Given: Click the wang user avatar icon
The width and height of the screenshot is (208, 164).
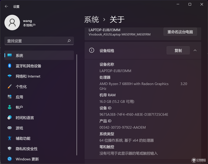Looking at the screenshot, I should coord(12,23).
